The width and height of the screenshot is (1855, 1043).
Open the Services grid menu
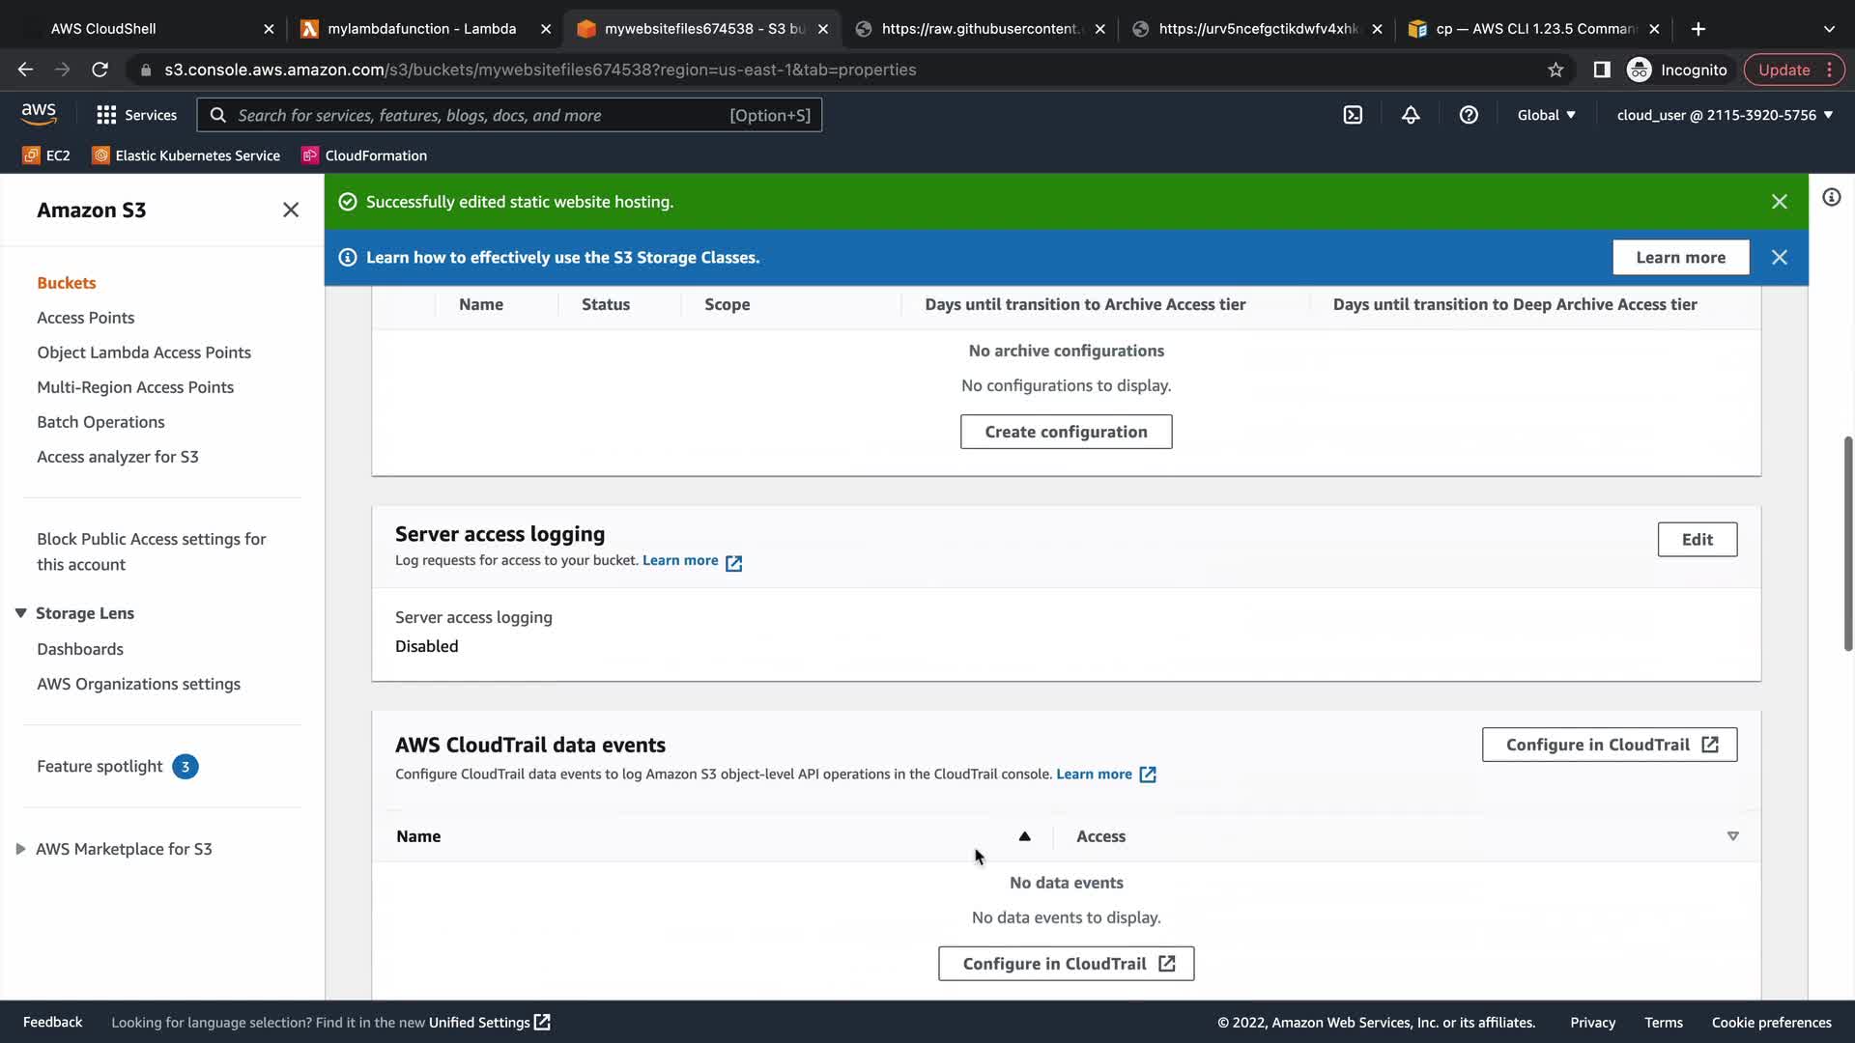(x=136, y=115)
